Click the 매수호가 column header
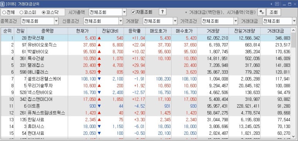 (x=184, y=31)
